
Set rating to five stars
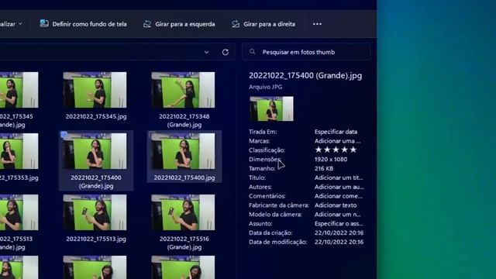(353, 150)
